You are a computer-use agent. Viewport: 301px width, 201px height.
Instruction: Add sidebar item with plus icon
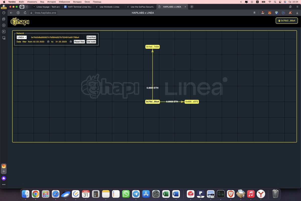pos(4,171)
